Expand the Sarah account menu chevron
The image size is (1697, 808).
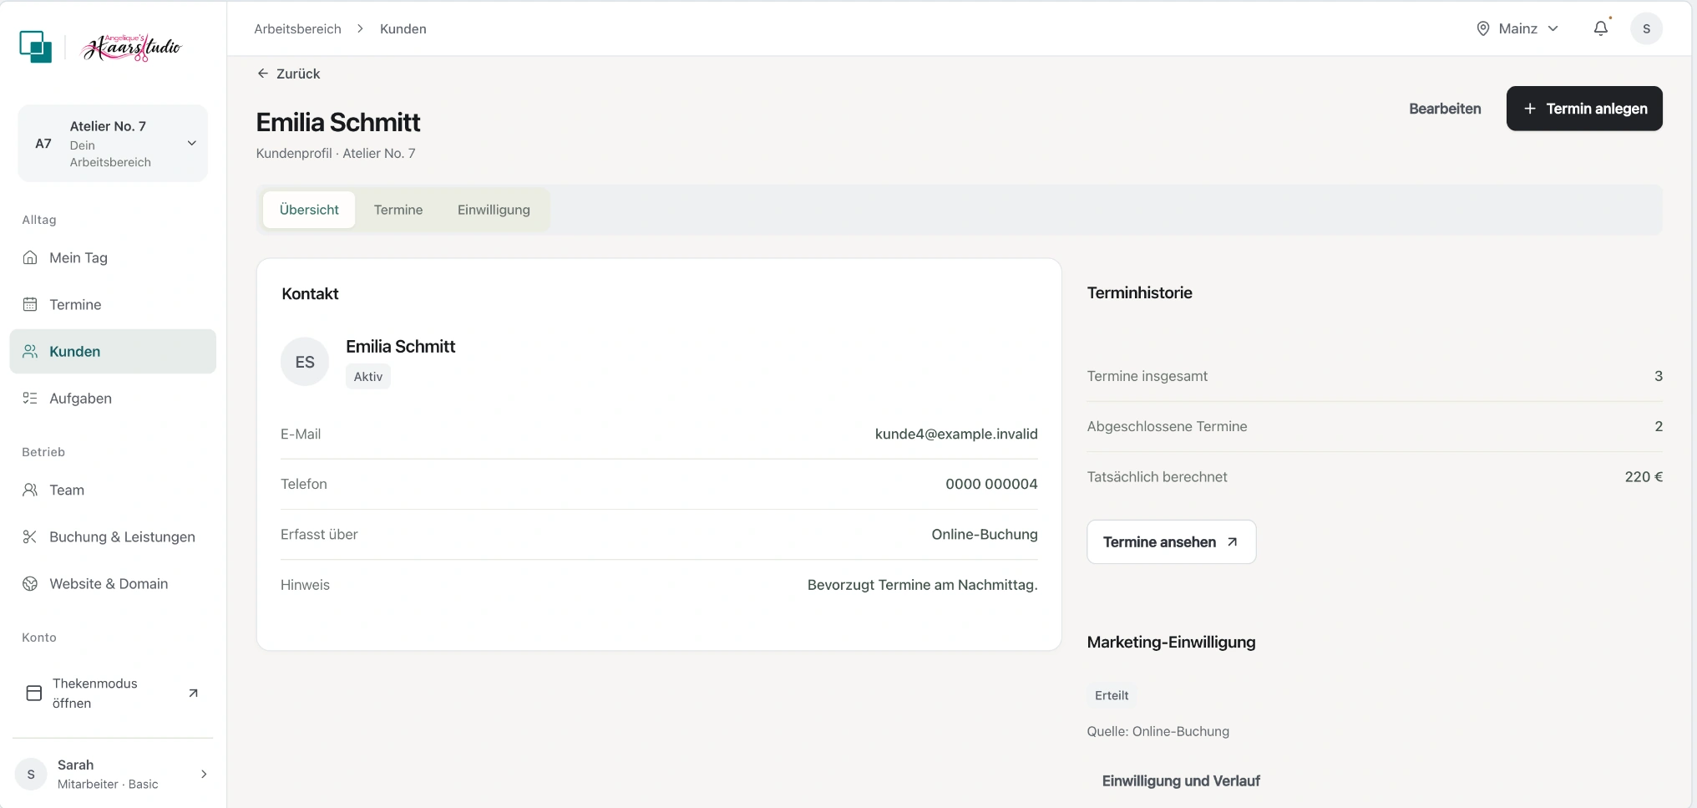pos(204,774)
